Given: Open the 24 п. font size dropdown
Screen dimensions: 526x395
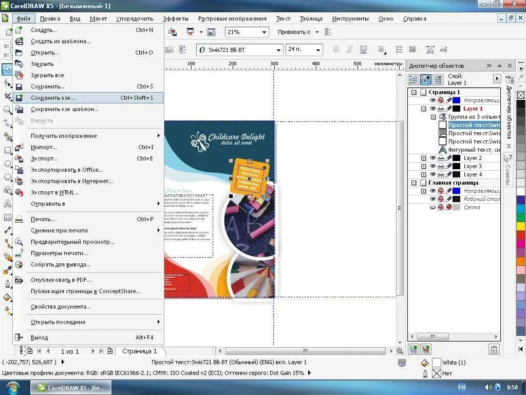Looking at the screenshot, I should [318, 50].
